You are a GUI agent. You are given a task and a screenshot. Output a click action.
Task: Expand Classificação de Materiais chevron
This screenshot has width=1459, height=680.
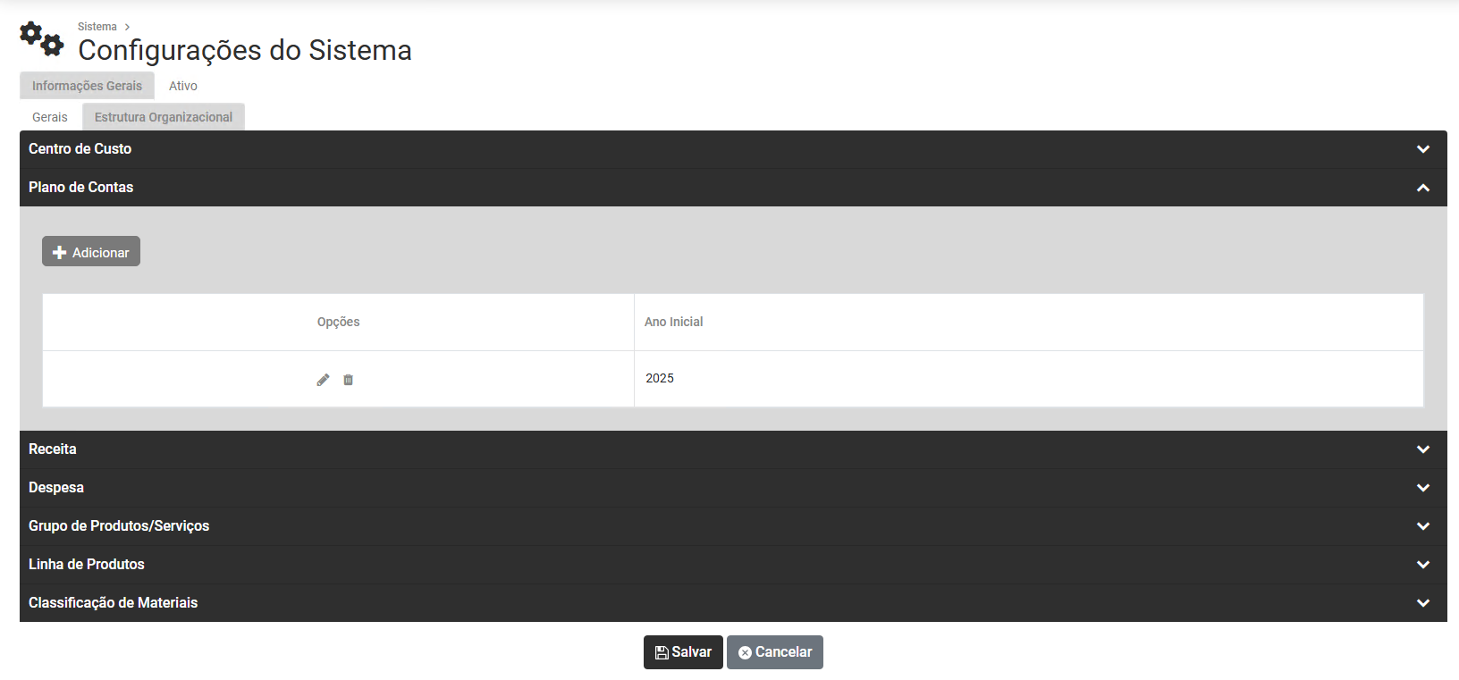click(1423, 603)
